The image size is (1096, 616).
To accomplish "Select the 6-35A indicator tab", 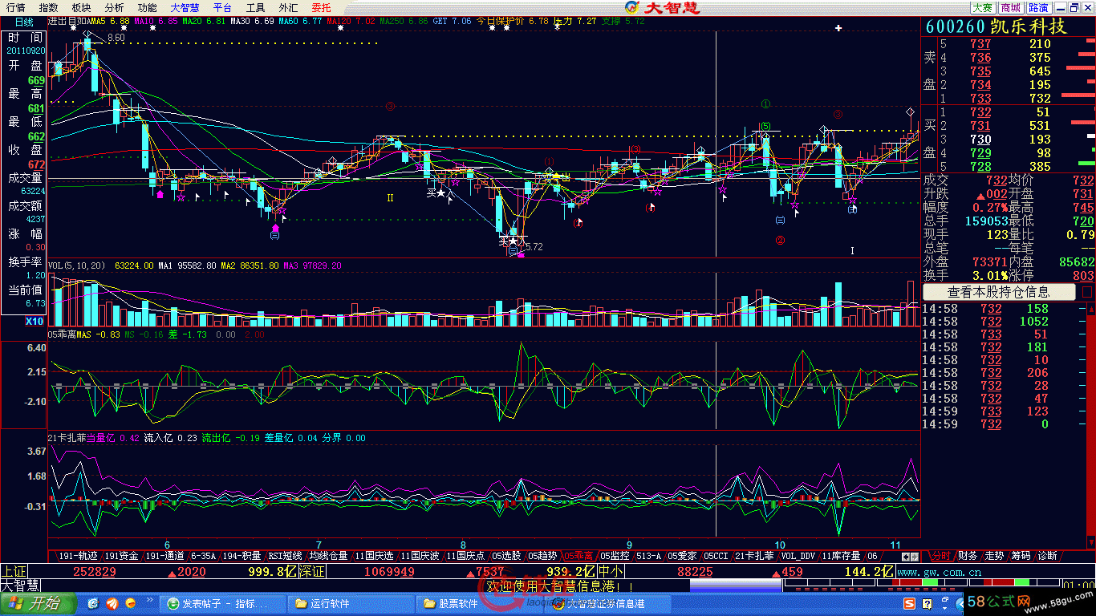I will (203, 555).
